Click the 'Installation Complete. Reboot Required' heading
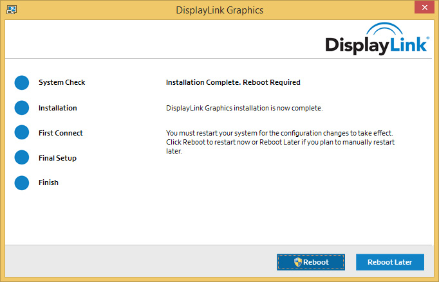The image size is (439, 282). pos(233,83)
